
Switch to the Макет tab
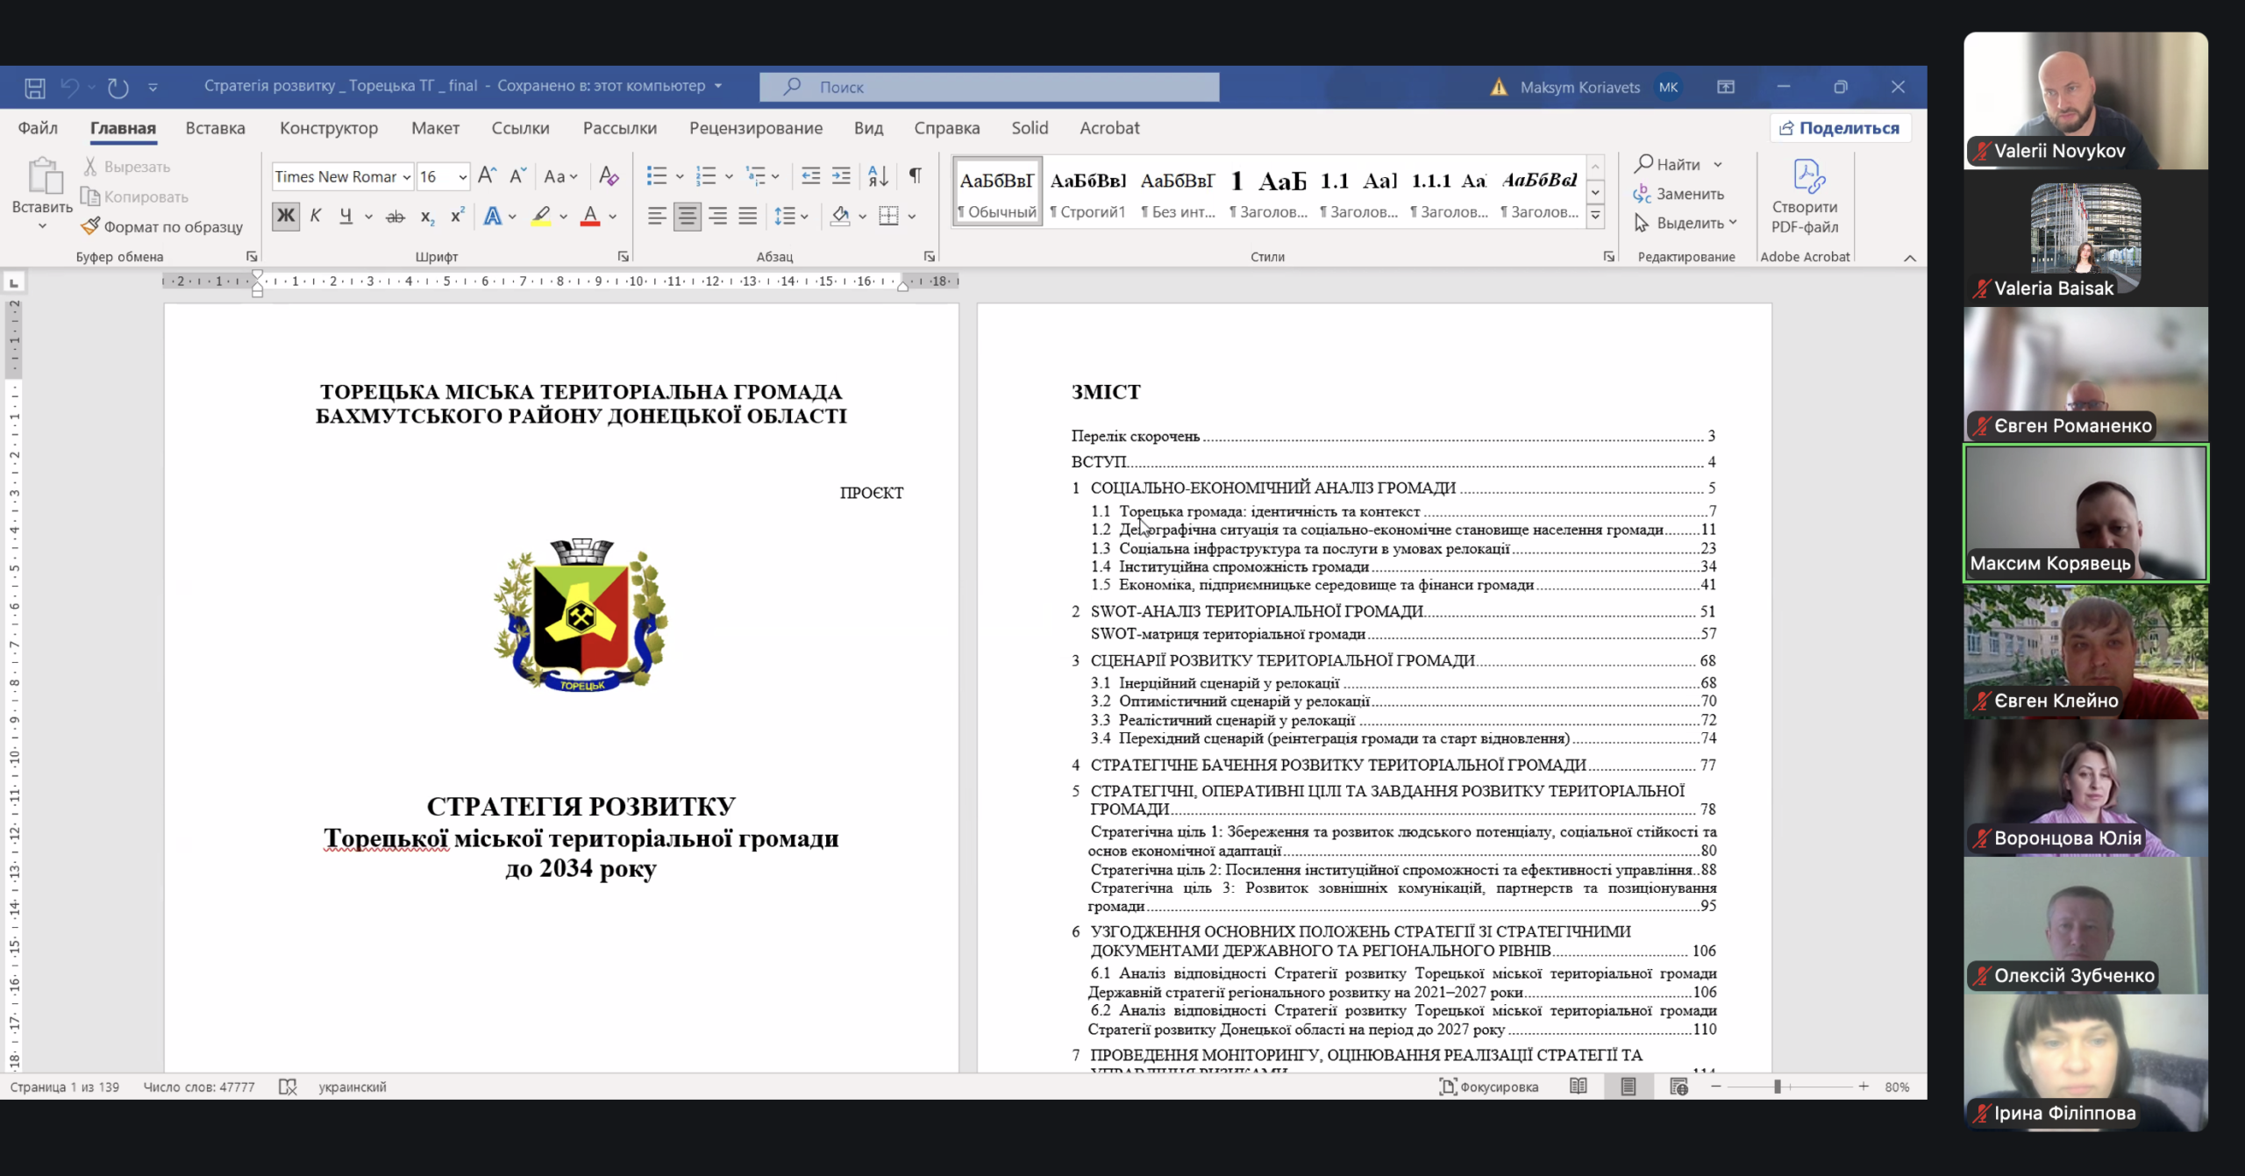(x=435, y=128)
